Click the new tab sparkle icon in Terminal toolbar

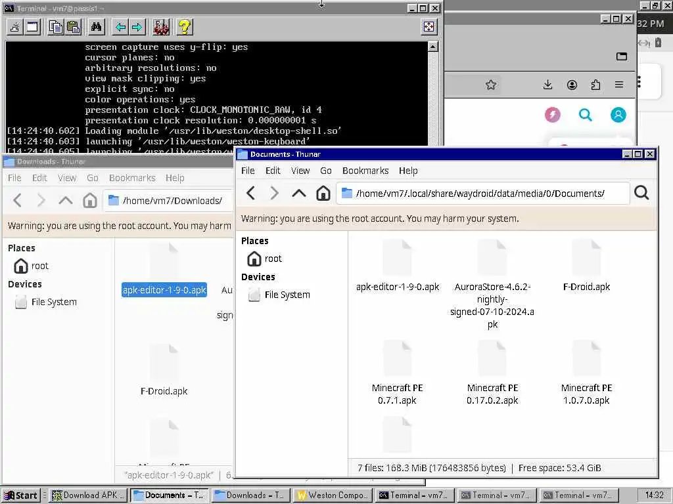16,28
